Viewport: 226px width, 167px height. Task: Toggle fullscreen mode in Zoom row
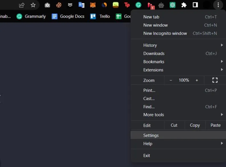pos(215,80)
